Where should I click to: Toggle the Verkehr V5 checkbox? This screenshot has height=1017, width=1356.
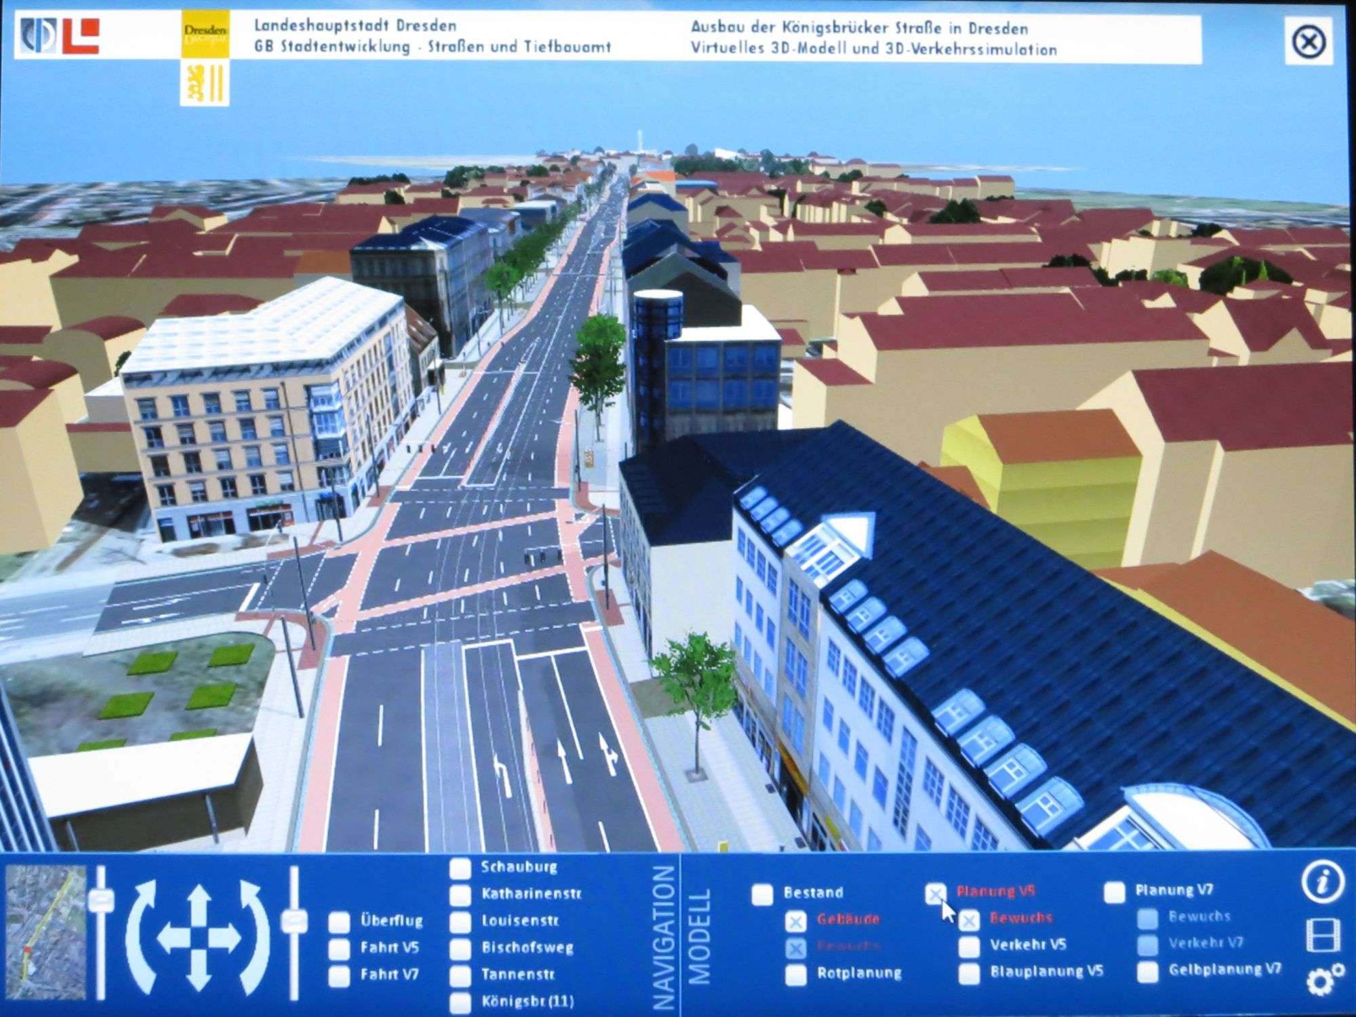point(970,946)
